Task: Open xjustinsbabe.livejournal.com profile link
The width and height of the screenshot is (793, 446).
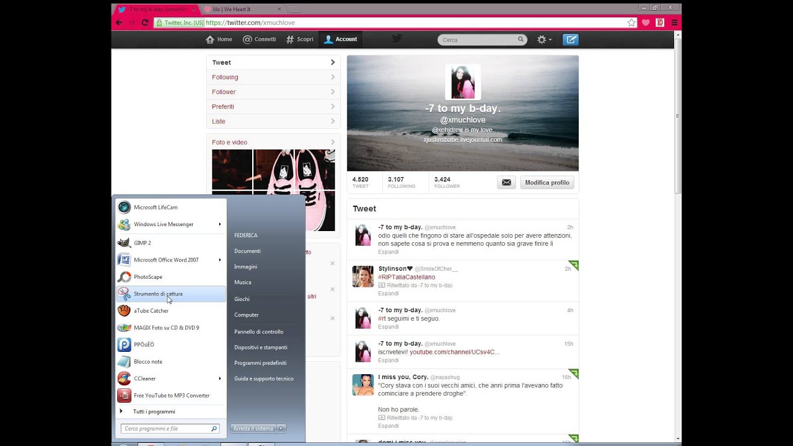Action: [463, 140]
